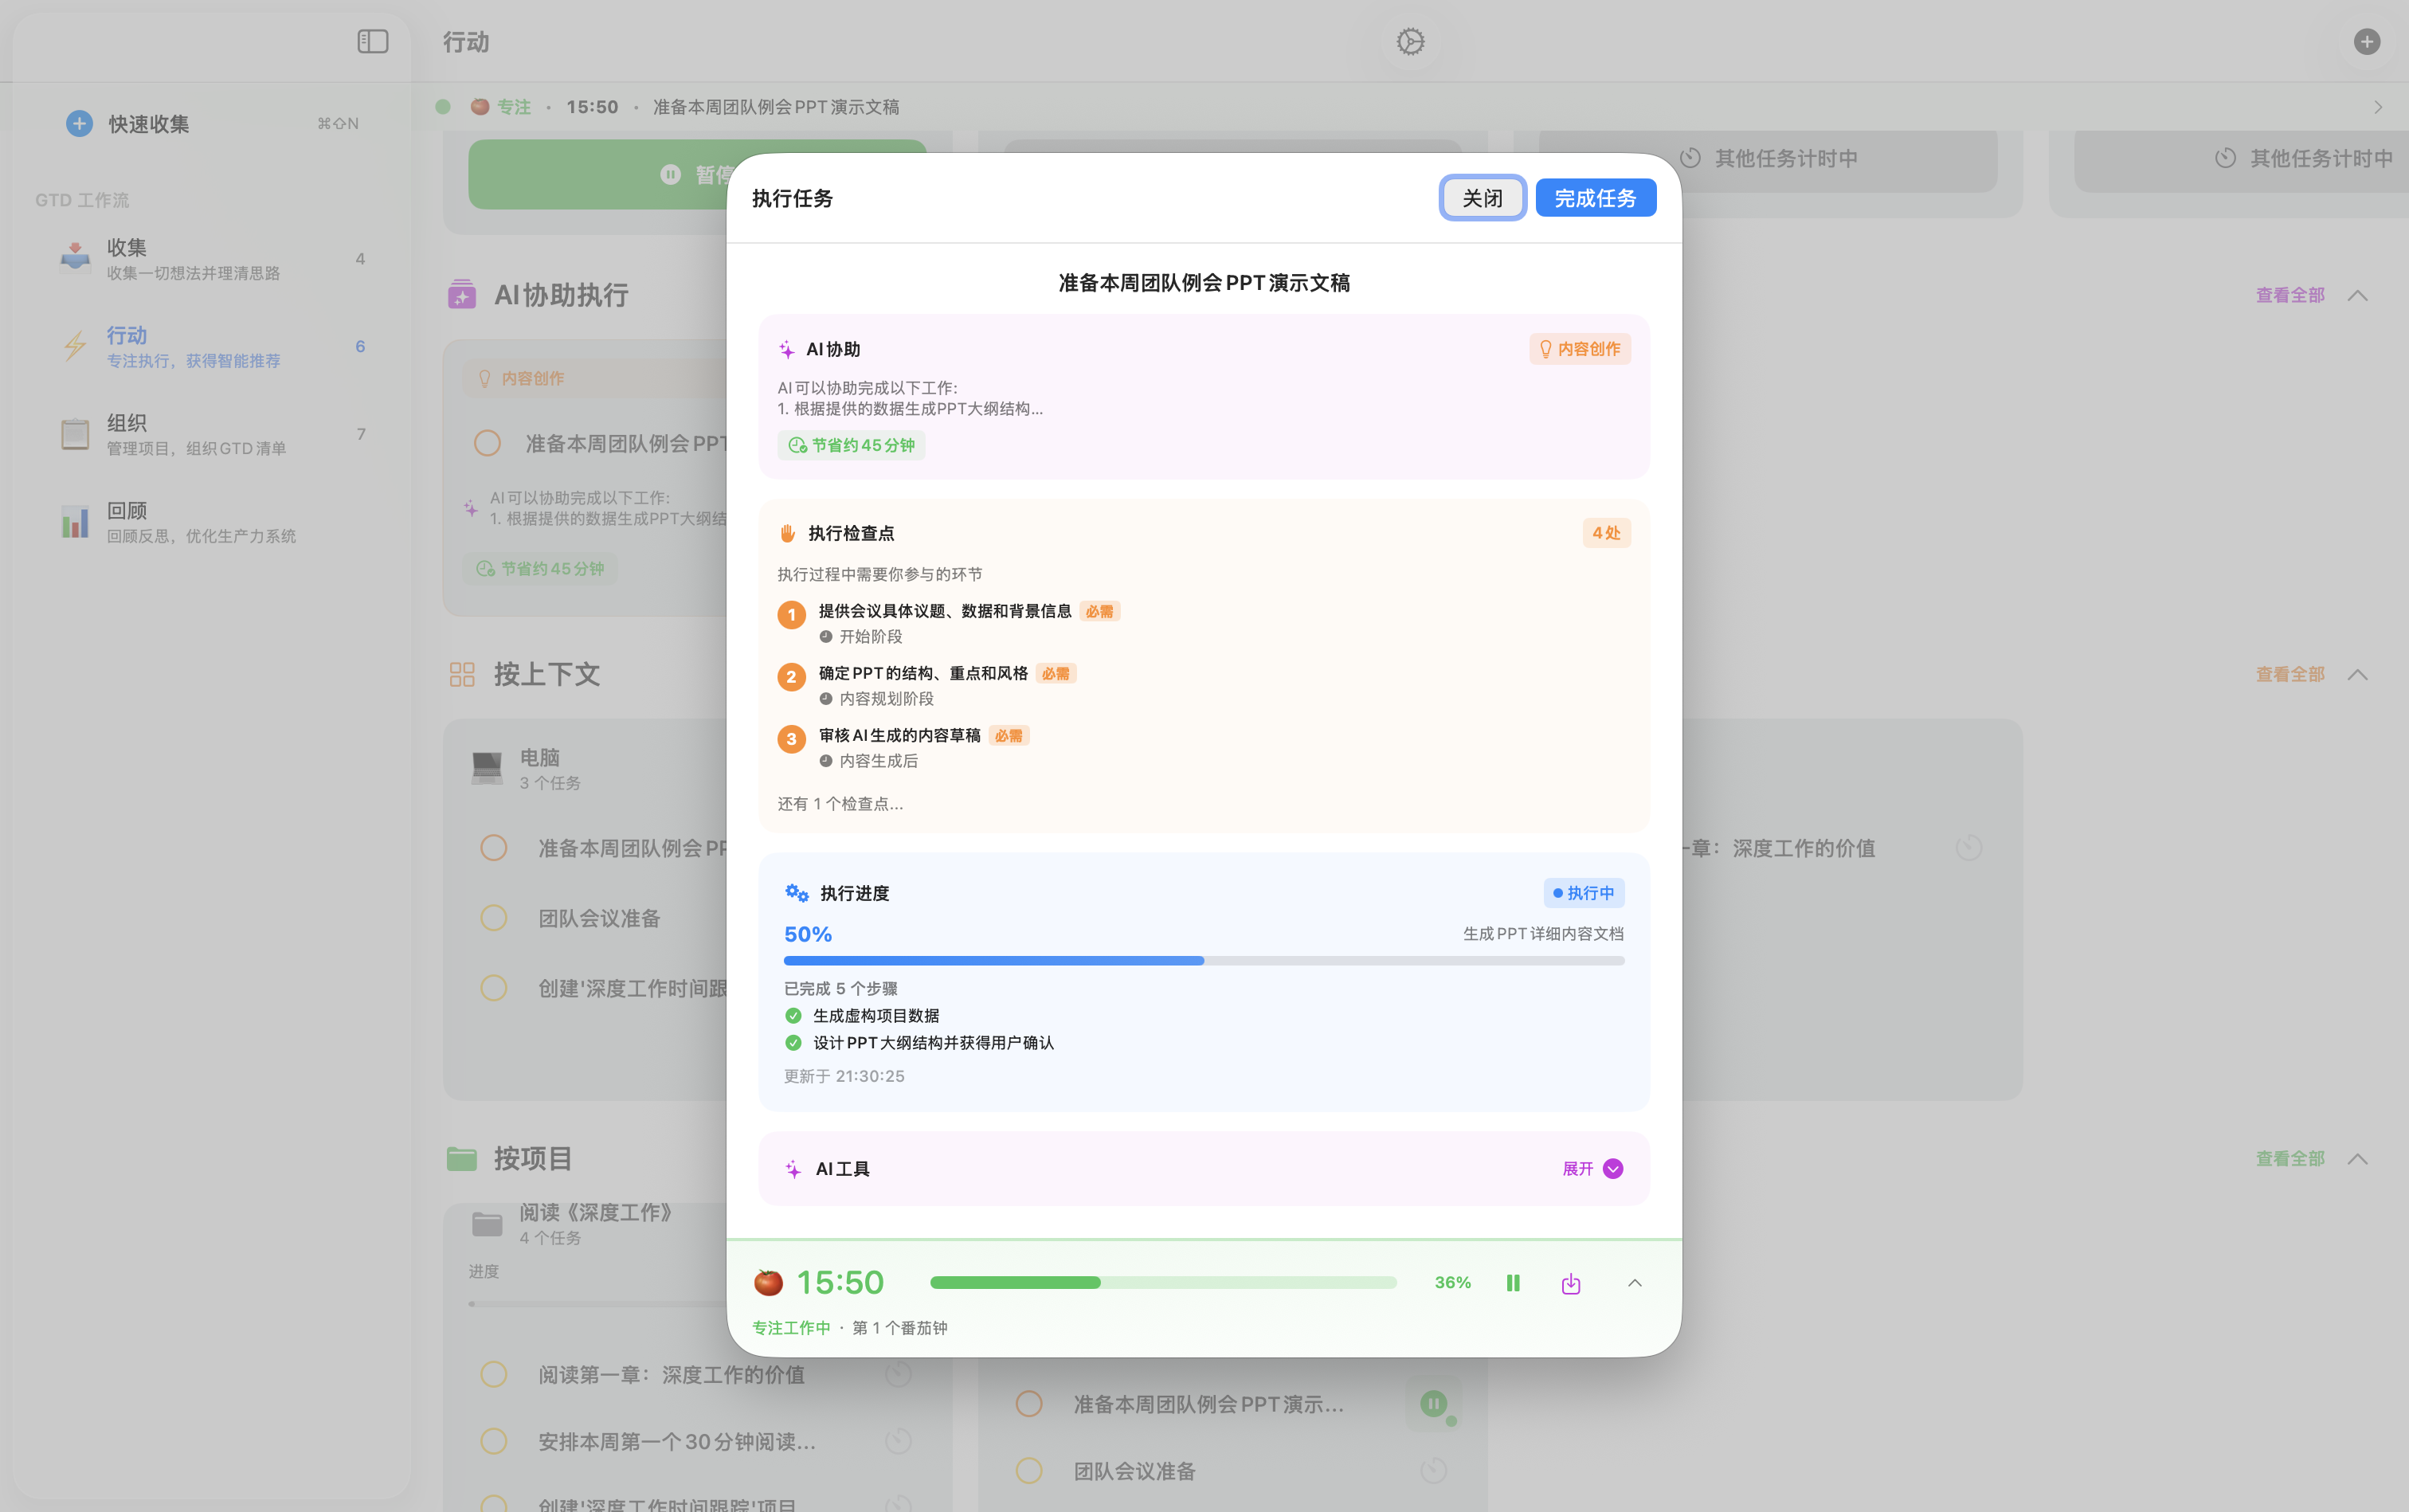The width and height of the screenshot is (2409, 1512).
Task: Pause the pomodoro timer
Action: pyautogui.click(x=1512, y=1282)
